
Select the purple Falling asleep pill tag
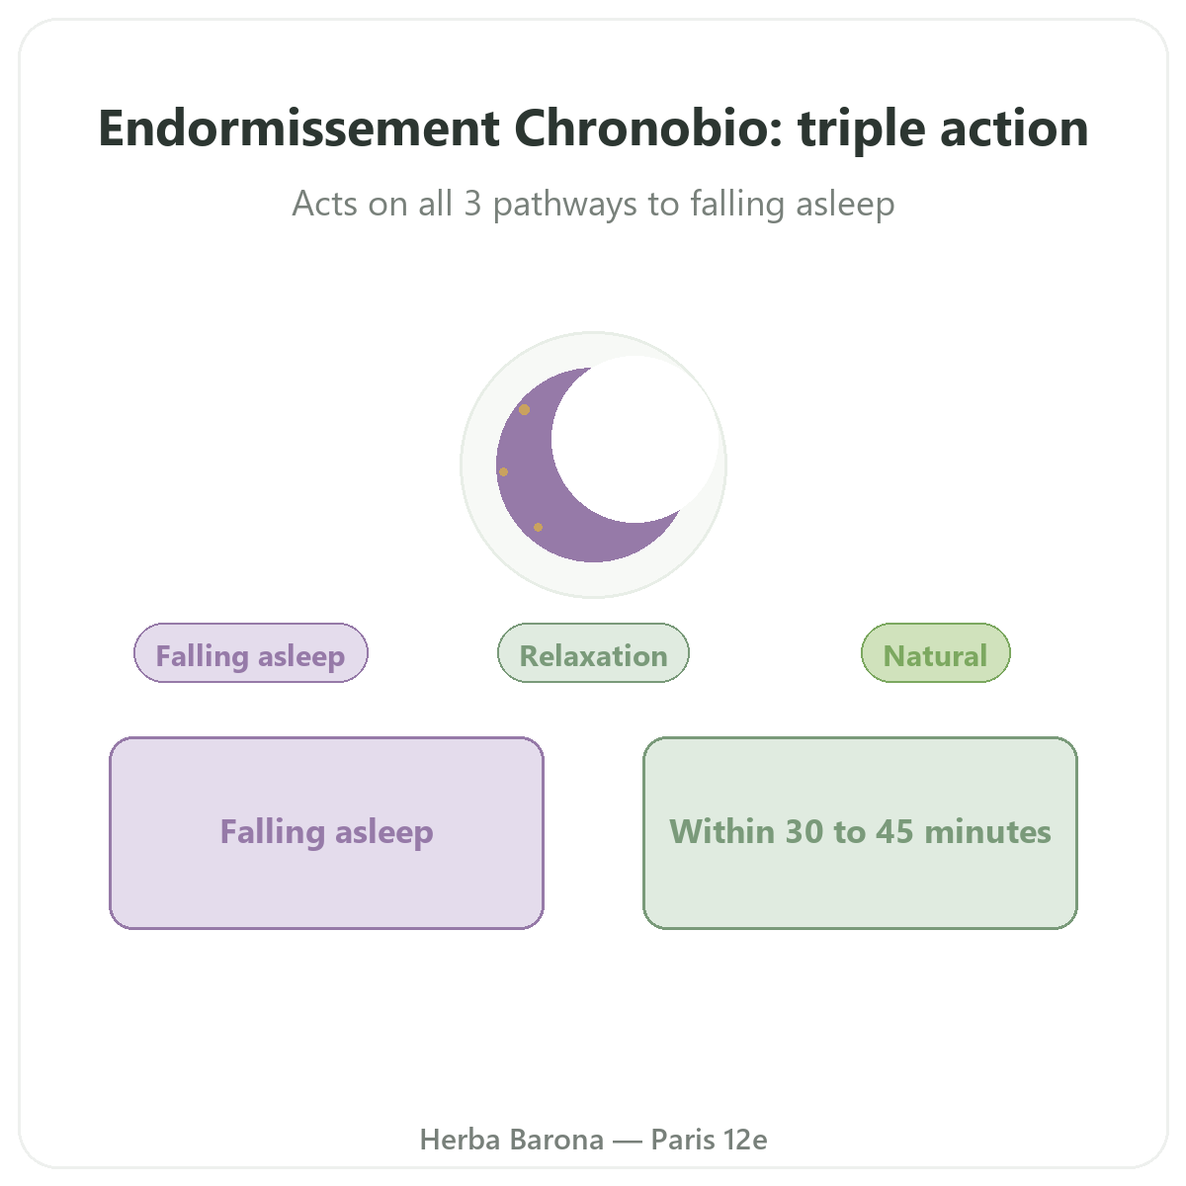point(251,653)
